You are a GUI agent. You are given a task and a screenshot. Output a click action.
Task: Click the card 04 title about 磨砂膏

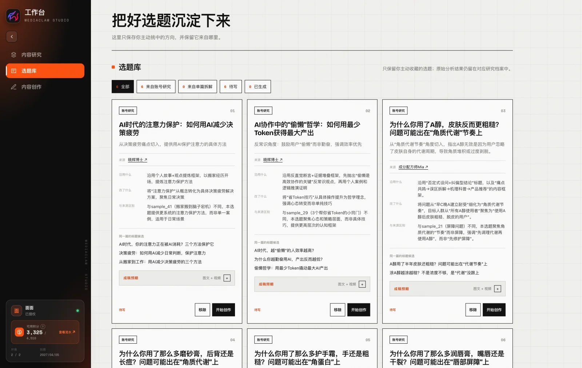pyautogui.click(x=176, y=358)
